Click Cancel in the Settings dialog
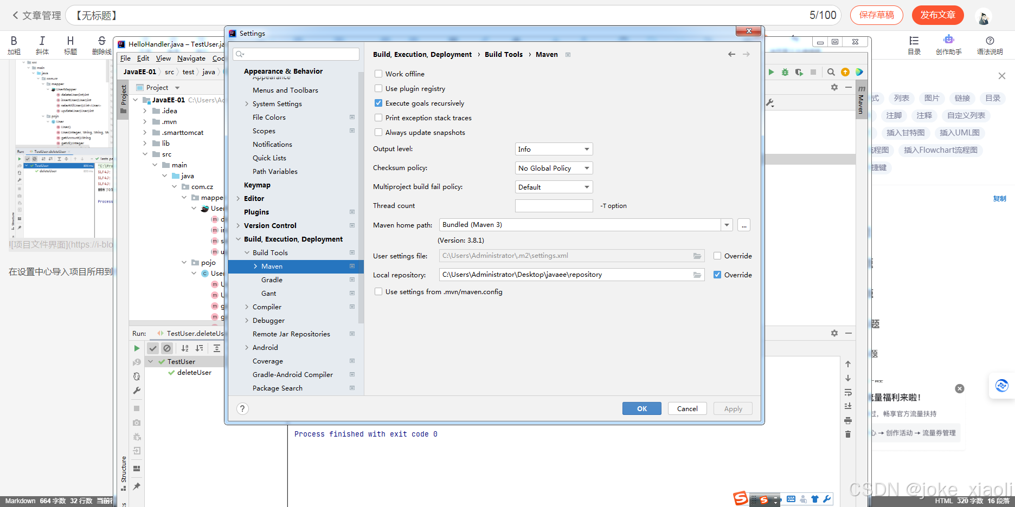Image resolution: width=1015 pixels, height=507 pixels. (688, 408)
